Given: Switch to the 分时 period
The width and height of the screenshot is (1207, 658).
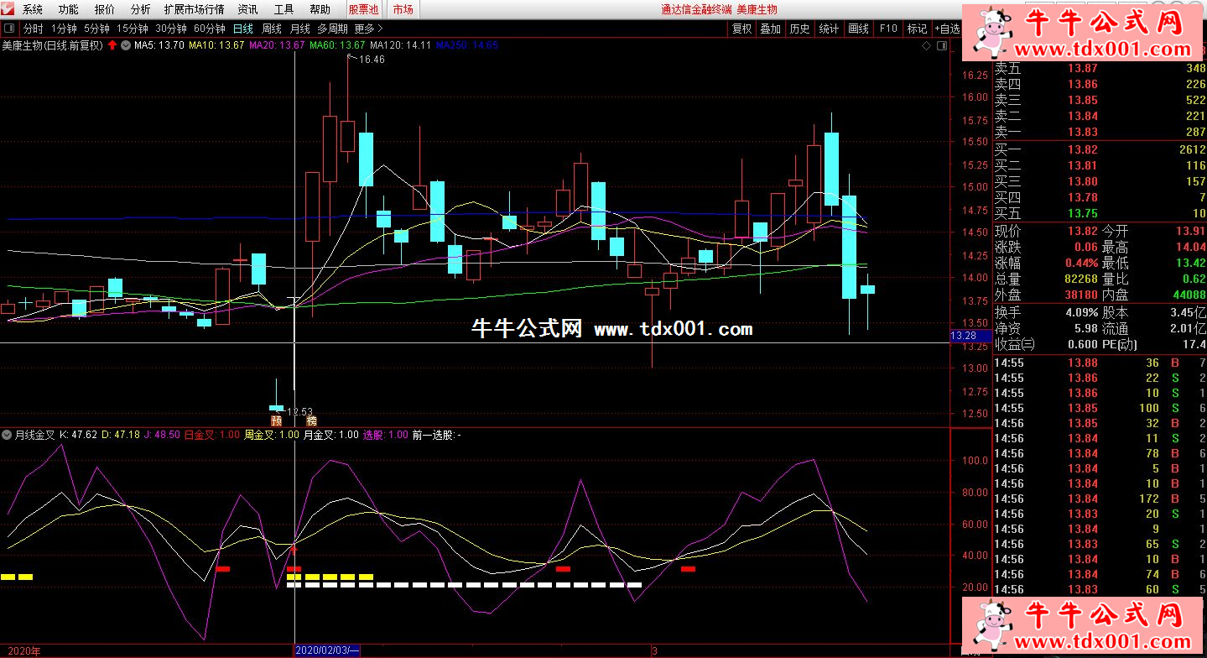Looking at the screenshot, I should coord(33,29).
